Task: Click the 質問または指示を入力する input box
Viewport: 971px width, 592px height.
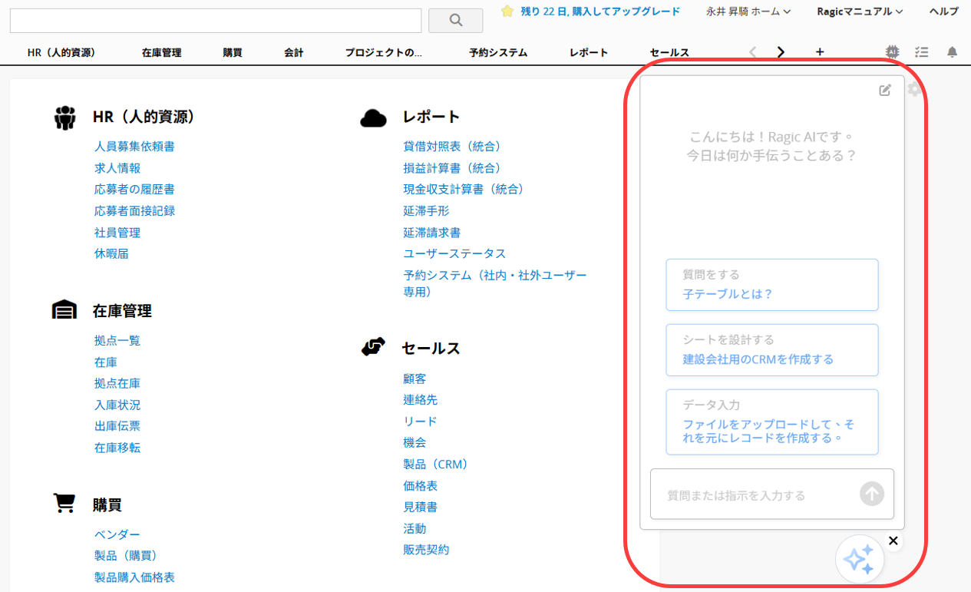Action: tap(772, 494)
